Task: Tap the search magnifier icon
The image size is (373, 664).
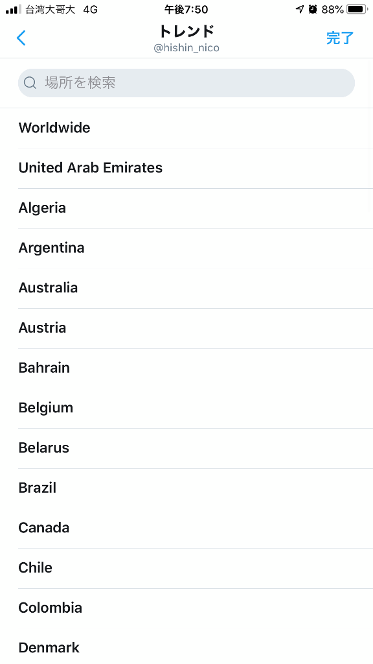Action: 30,82
